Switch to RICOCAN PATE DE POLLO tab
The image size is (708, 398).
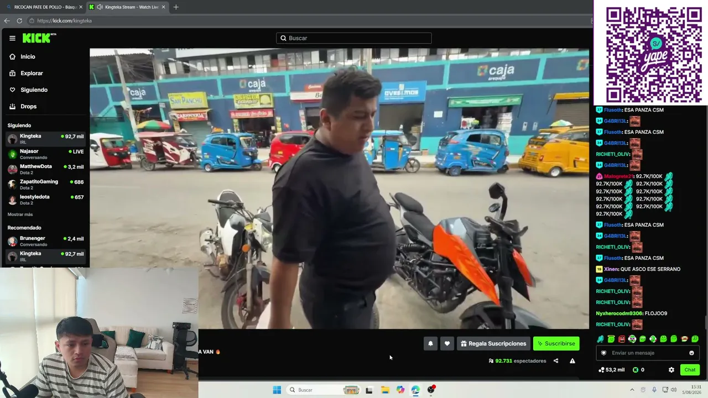[x=43, y=7]
